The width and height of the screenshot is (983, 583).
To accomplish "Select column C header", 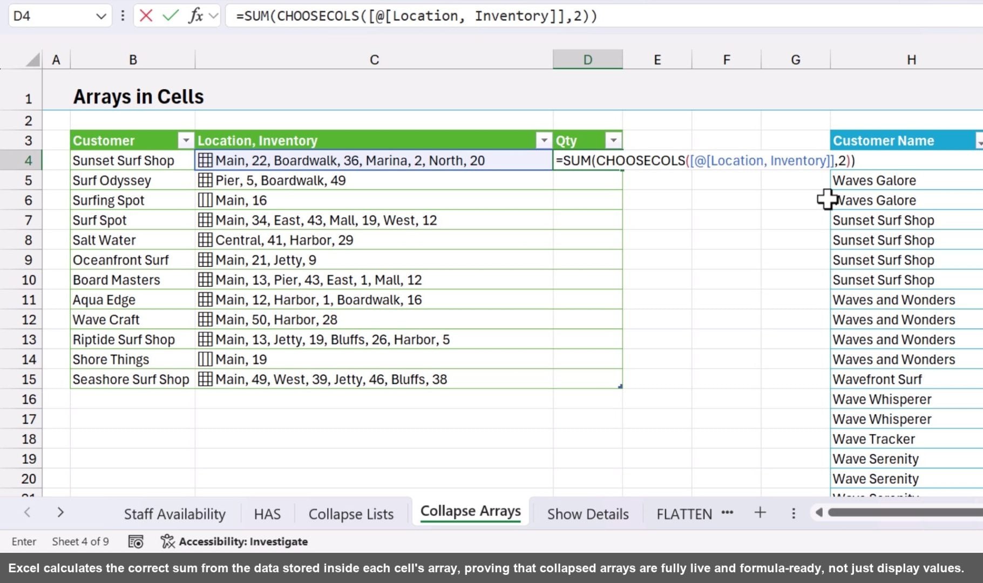I will coord(374,59).
